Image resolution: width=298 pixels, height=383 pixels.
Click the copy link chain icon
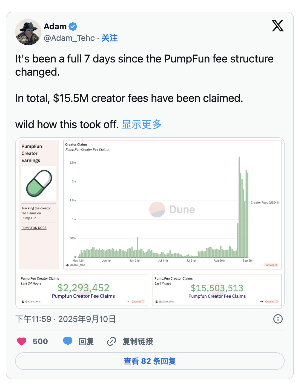(x=111, y=341)
